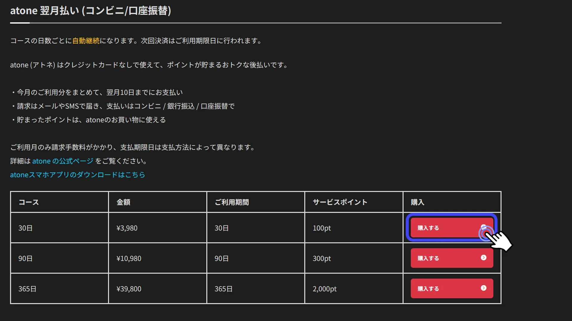Click 365日 in the コース column
Image resolution: width=572 pixels, height=321 pixels.
[27, 289]
